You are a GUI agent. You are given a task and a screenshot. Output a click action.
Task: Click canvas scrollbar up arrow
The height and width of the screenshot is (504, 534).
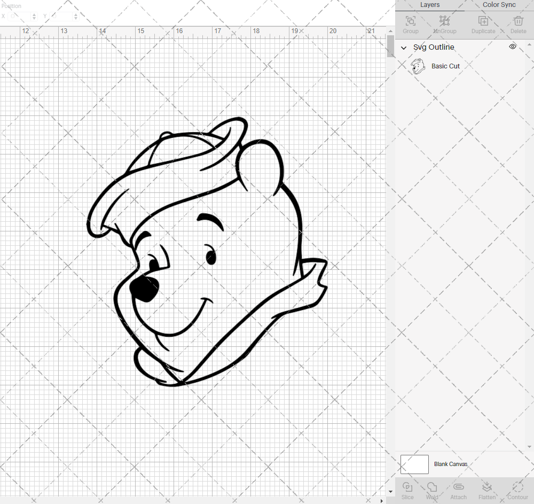pyautogui.click(x=390, y=31)
